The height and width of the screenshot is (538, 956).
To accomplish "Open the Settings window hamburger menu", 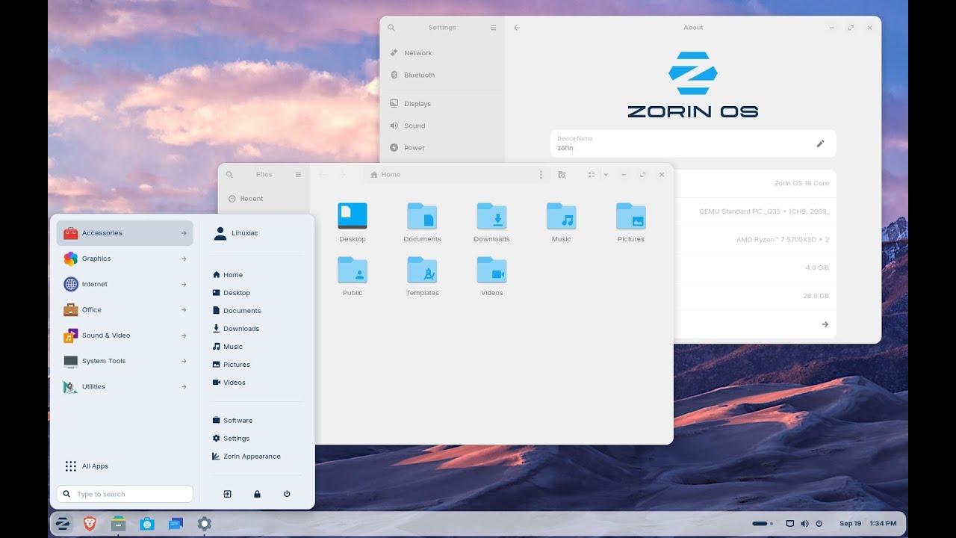I will [x=493, y=28].
